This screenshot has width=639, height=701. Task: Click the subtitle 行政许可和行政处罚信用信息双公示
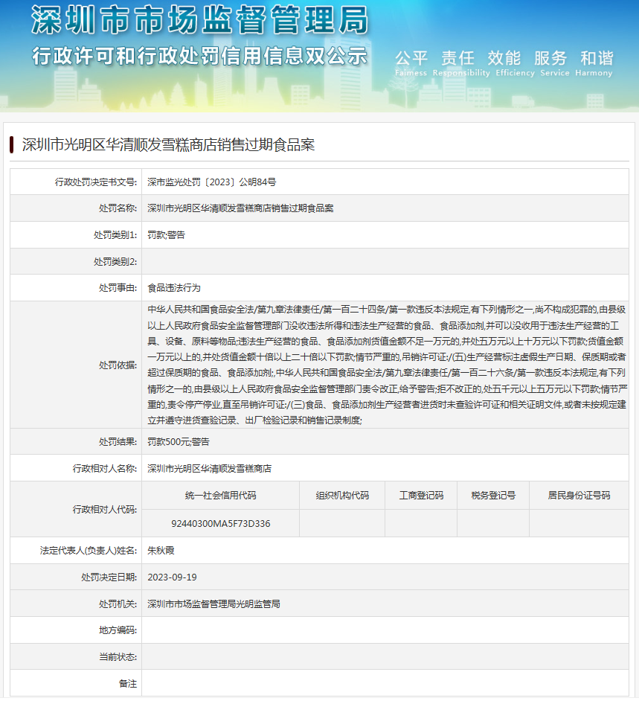tap(200, 57)
